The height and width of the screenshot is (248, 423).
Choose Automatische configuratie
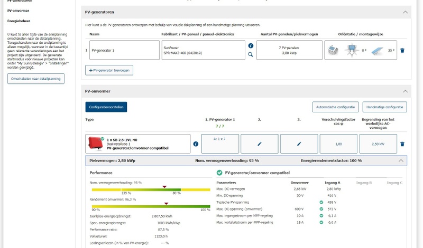click(x=336, y=107)
